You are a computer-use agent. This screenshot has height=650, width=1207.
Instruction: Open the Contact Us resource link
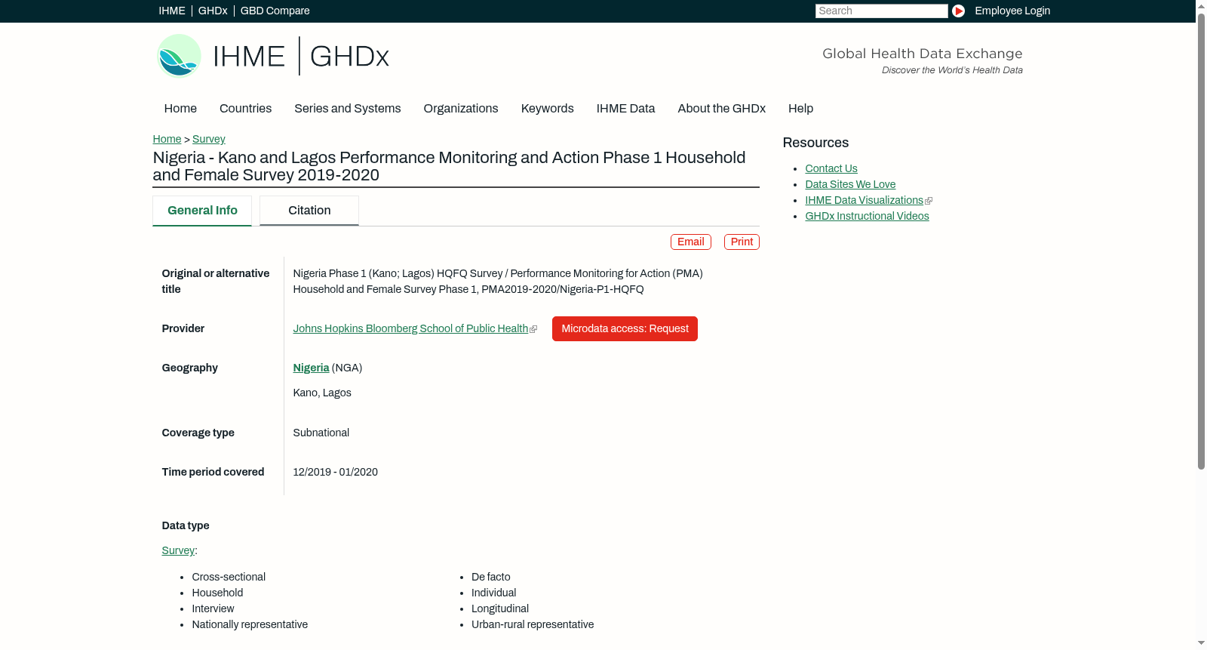pyautogui.click(x=831, y=168)
